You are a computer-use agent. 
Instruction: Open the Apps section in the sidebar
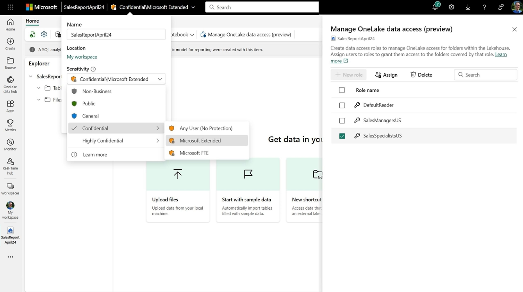coord(10,105)
